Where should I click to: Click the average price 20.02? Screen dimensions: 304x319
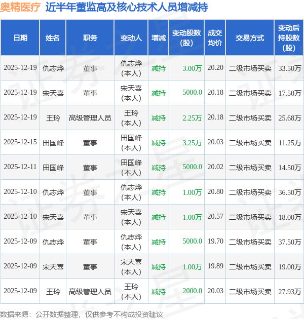[x=215, y=167]
